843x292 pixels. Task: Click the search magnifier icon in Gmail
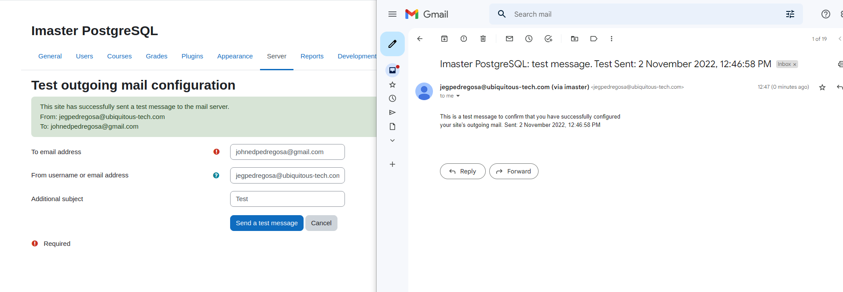point(502,14)
